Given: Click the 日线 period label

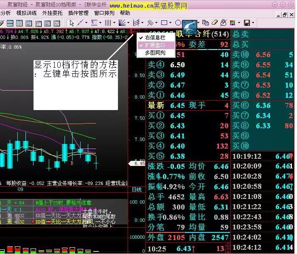Looking at the screenshot, I should (137, 190).
